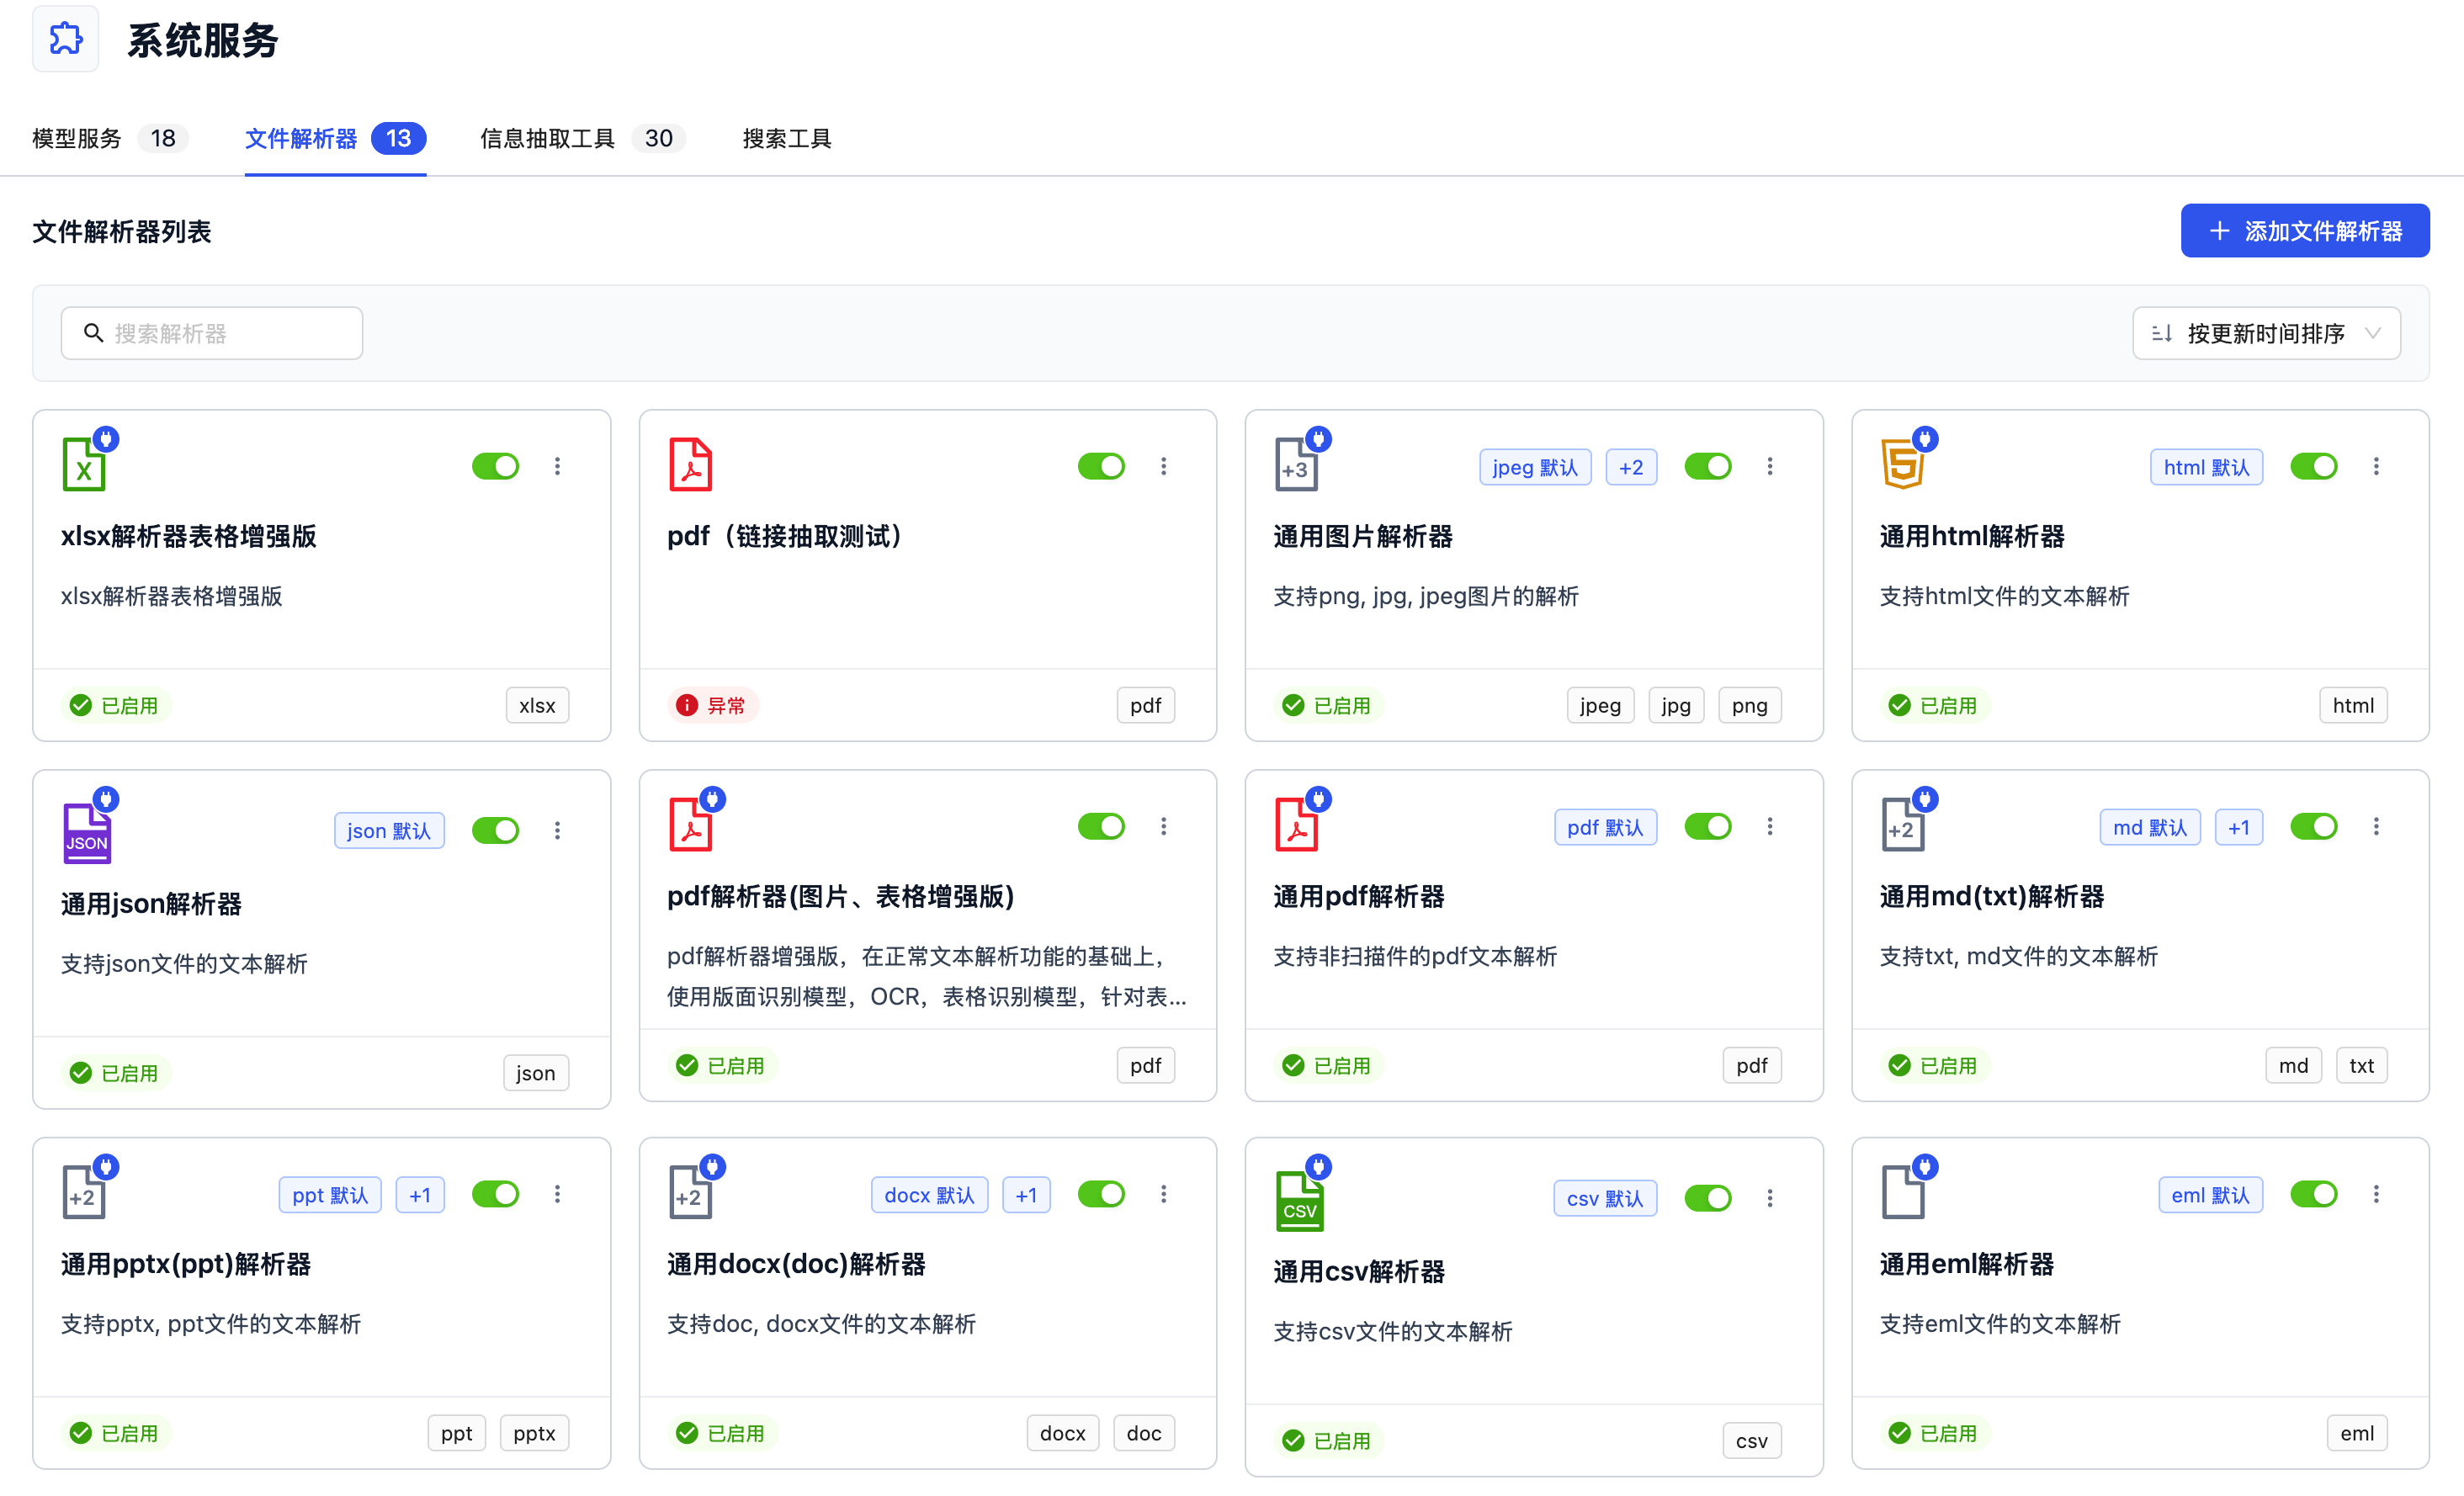The image size is (2464, 1496).
Task: Open the 按更新时间排序 sort dropdown
Action: (x=2265, y=333)
